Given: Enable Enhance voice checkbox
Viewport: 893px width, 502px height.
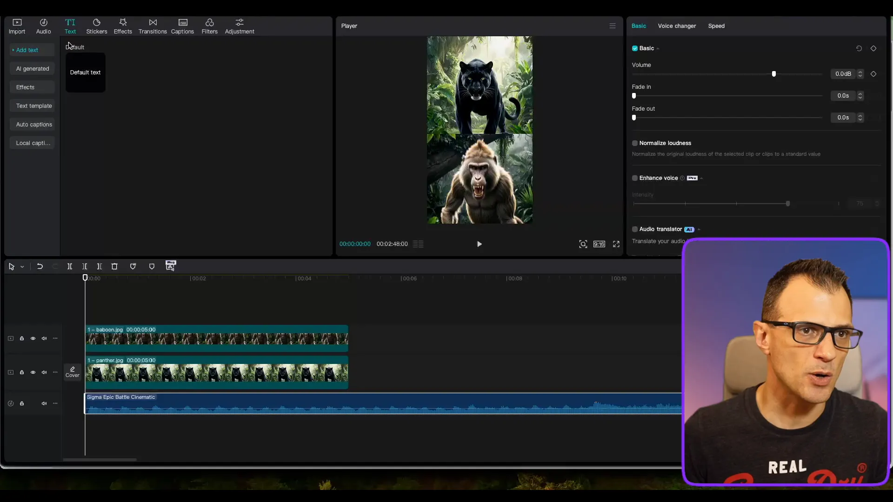Looking at the screenshot, I should [x=635, y=178].
